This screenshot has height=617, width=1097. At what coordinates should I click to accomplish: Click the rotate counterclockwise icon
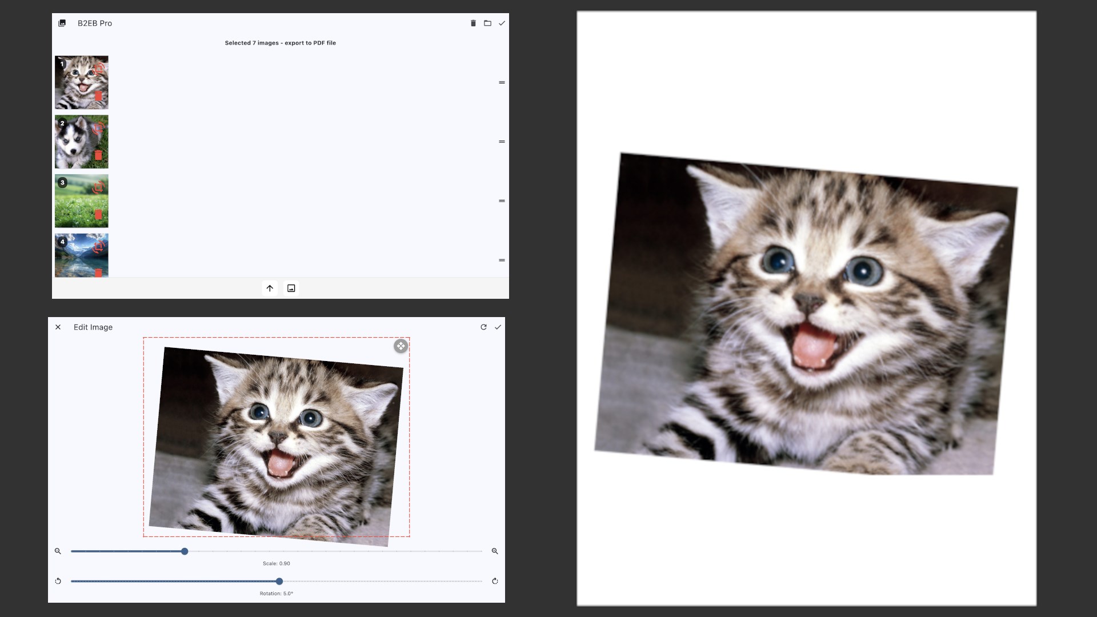(58, 581)
